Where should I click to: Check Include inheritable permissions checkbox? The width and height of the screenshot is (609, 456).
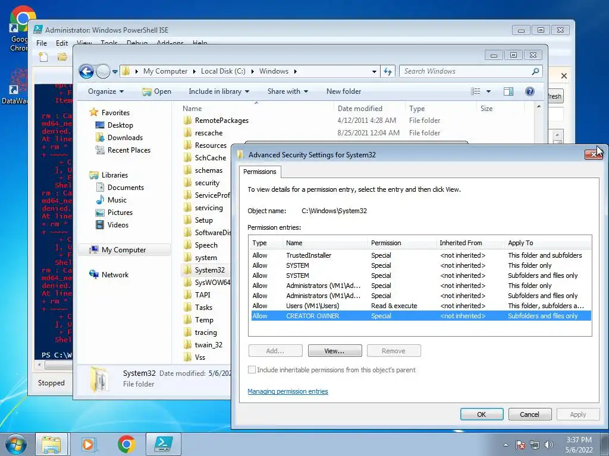click(x=252, y=369)
